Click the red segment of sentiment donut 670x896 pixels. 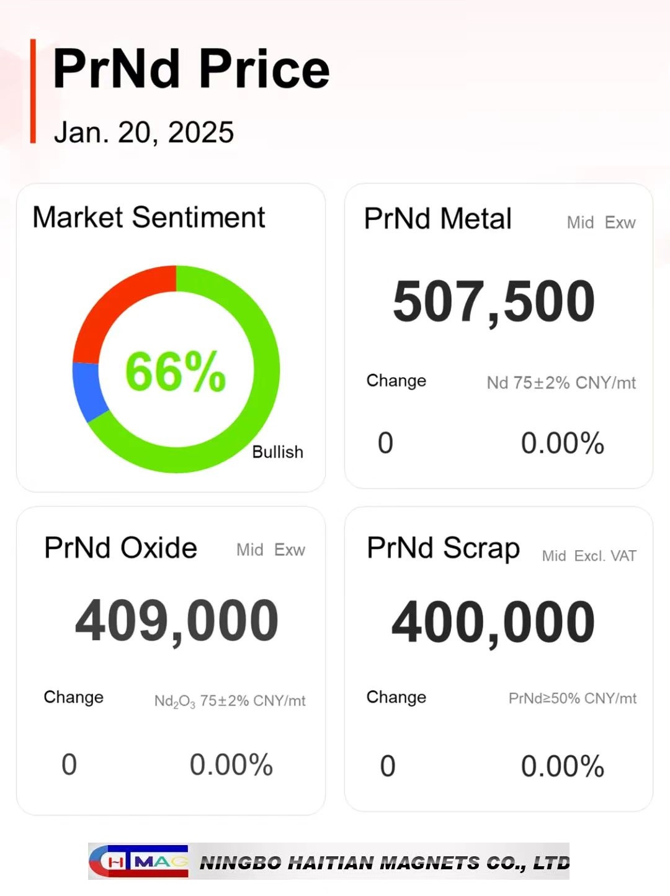[x=115, y=304]
